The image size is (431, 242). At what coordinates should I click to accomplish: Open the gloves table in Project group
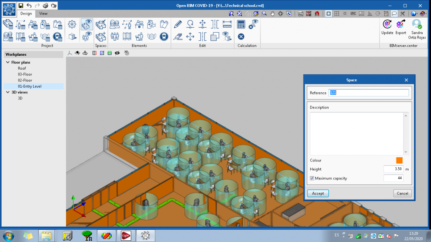point(57,24)
